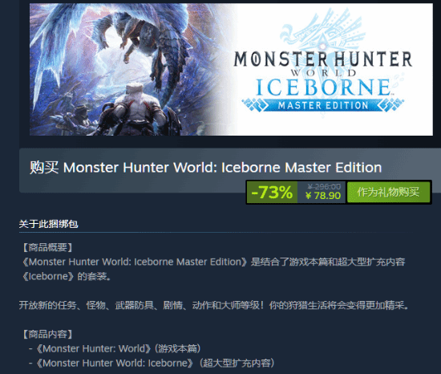Click the 【商品内容】 heading
The width and height of the screenshot is (441, 374).
[x=48, y=335]
